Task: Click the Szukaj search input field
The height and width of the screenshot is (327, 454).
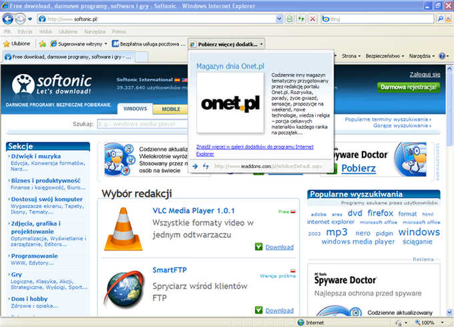Action: (x=143, y=124)
